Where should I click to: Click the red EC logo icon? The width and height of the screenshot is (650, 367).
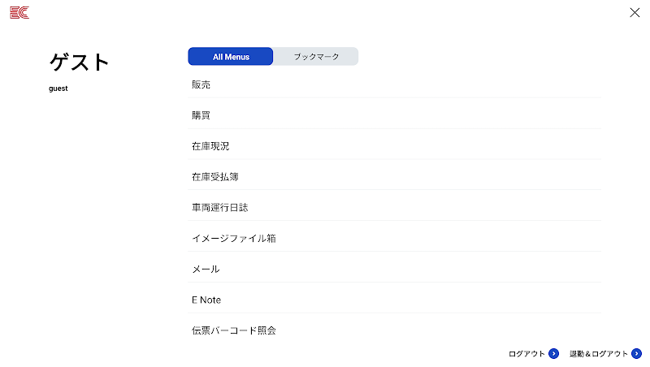[x=19, y=12]
